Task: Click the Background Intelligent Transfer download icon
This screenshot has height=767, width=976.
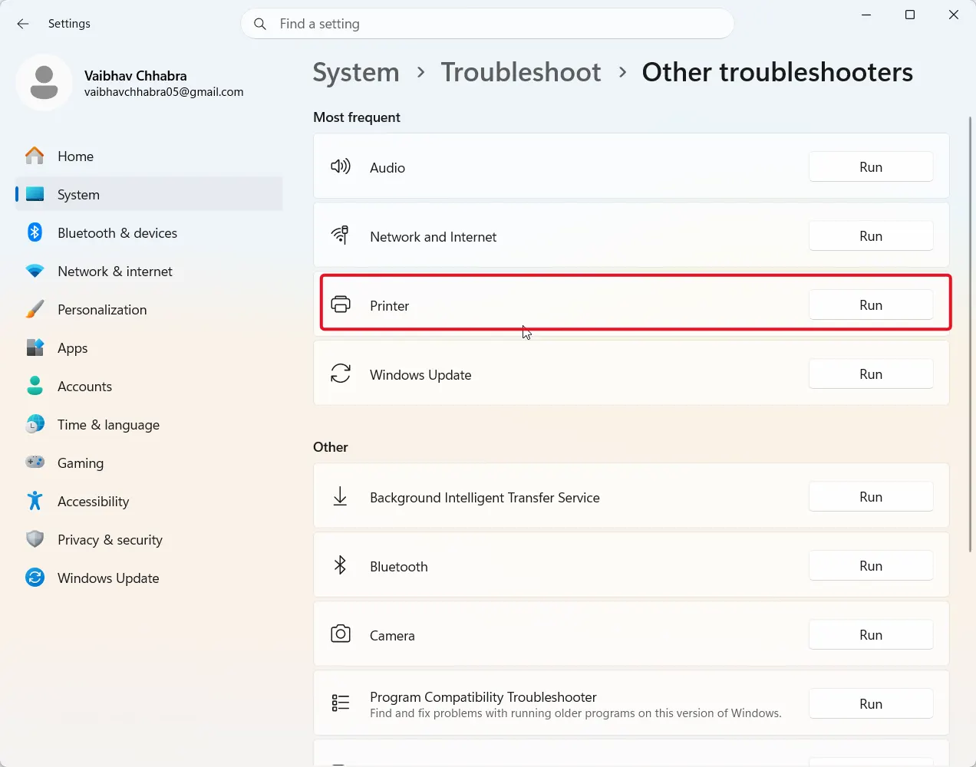Action: (x=340, y=496)
